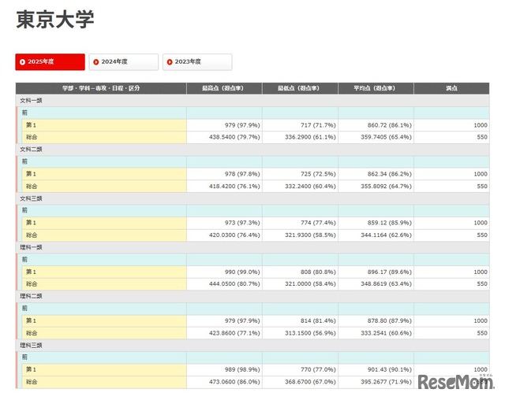The width and height of the screenshot is (505, 400).
Task: Click the 989 (98.9%) cell
Action: [224, 370]
